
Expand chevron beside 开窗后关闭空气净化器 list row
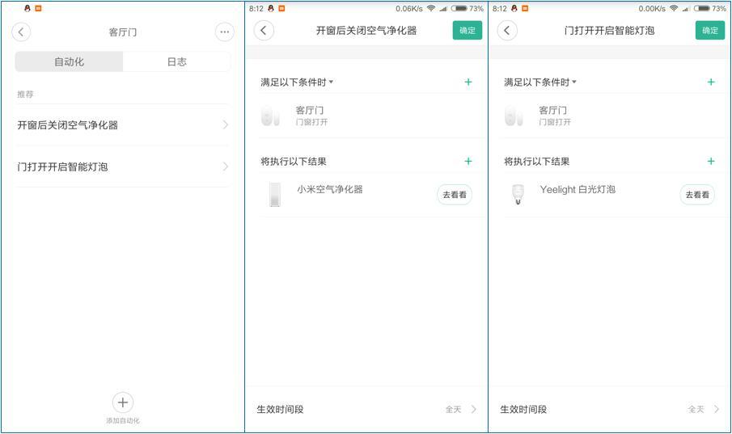(x=226, y=125)
